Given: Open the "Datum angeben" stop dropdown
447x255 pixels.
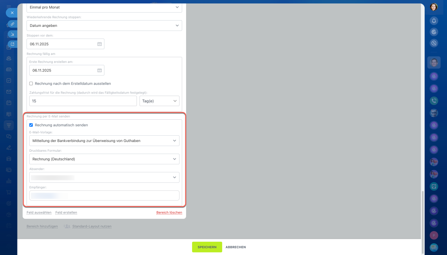Looking at the screenshot, I should click(x=104, y=25).
